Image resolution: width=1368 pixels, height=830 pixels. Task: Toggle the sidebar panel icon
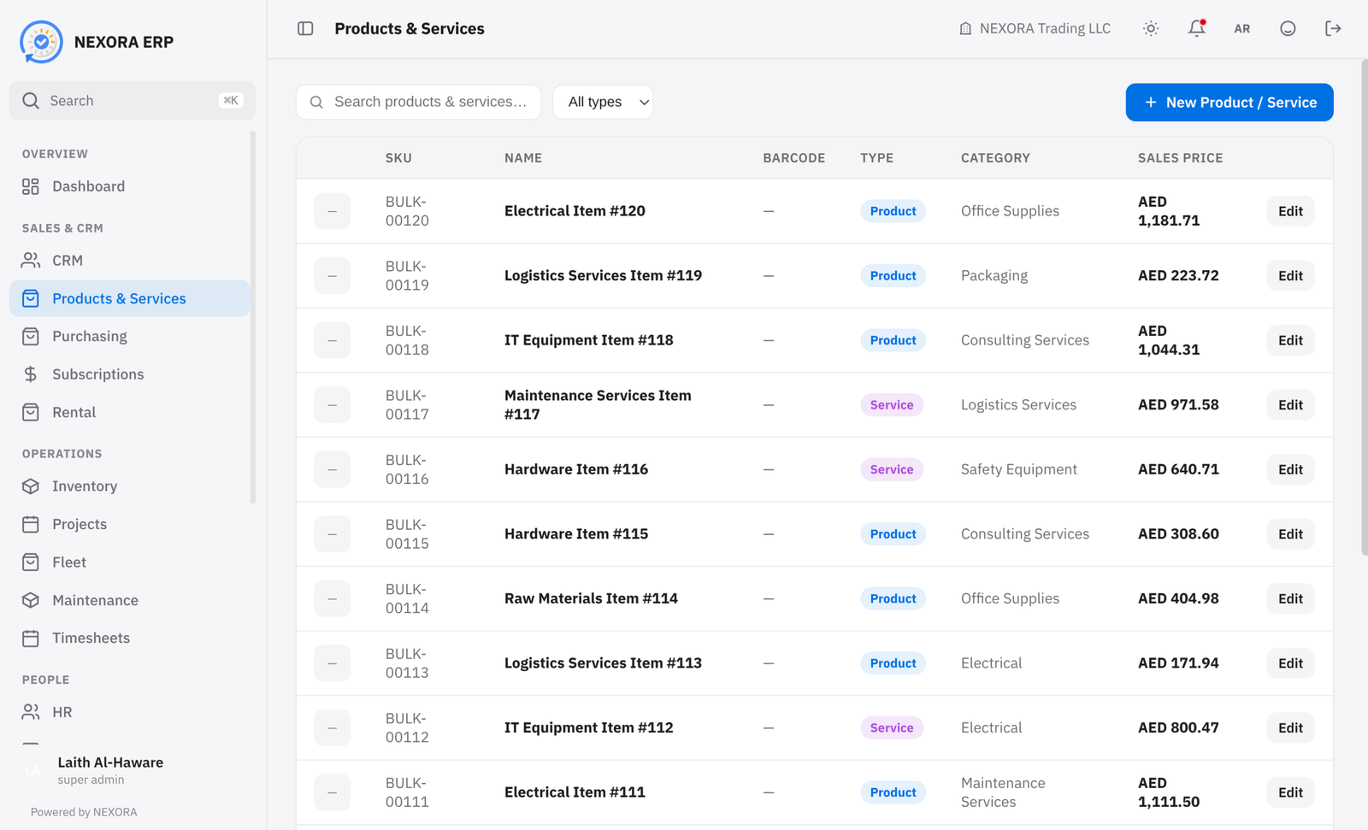pyautogui.click(x=305, y=28)
